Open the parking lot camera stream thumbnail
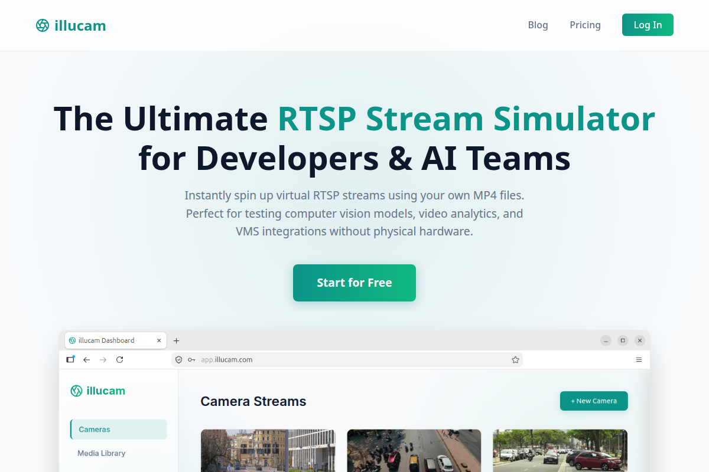Viewport: 709px width, 472px height. [560, 451]
